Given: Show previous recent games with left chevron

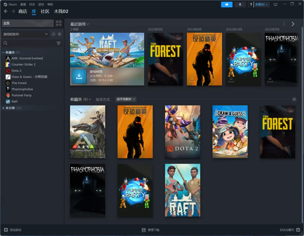Looking at the screenshot, I should (x=284, y=24).
